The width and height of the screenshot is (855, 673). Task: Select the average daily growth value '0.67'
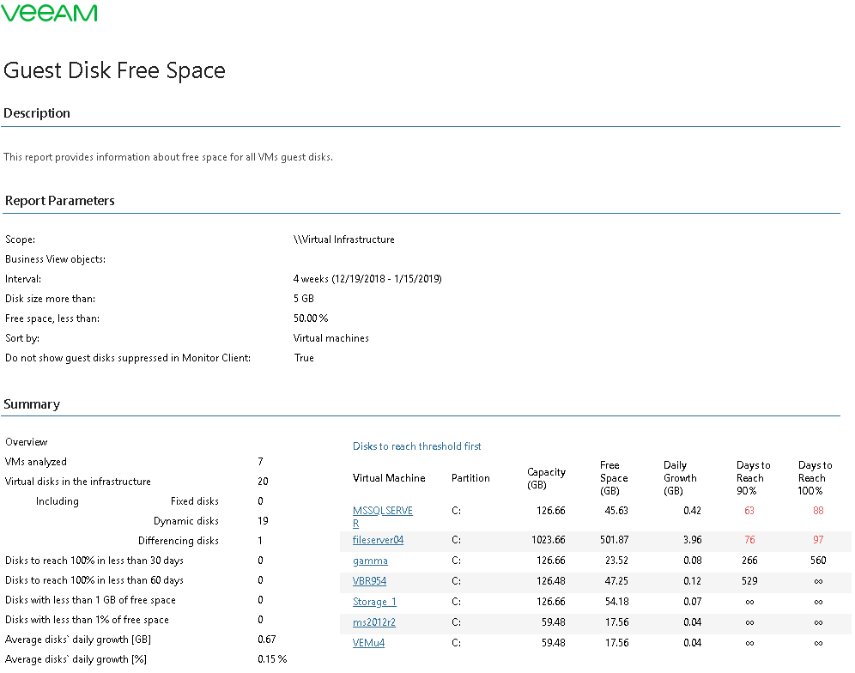click(267, 640)
